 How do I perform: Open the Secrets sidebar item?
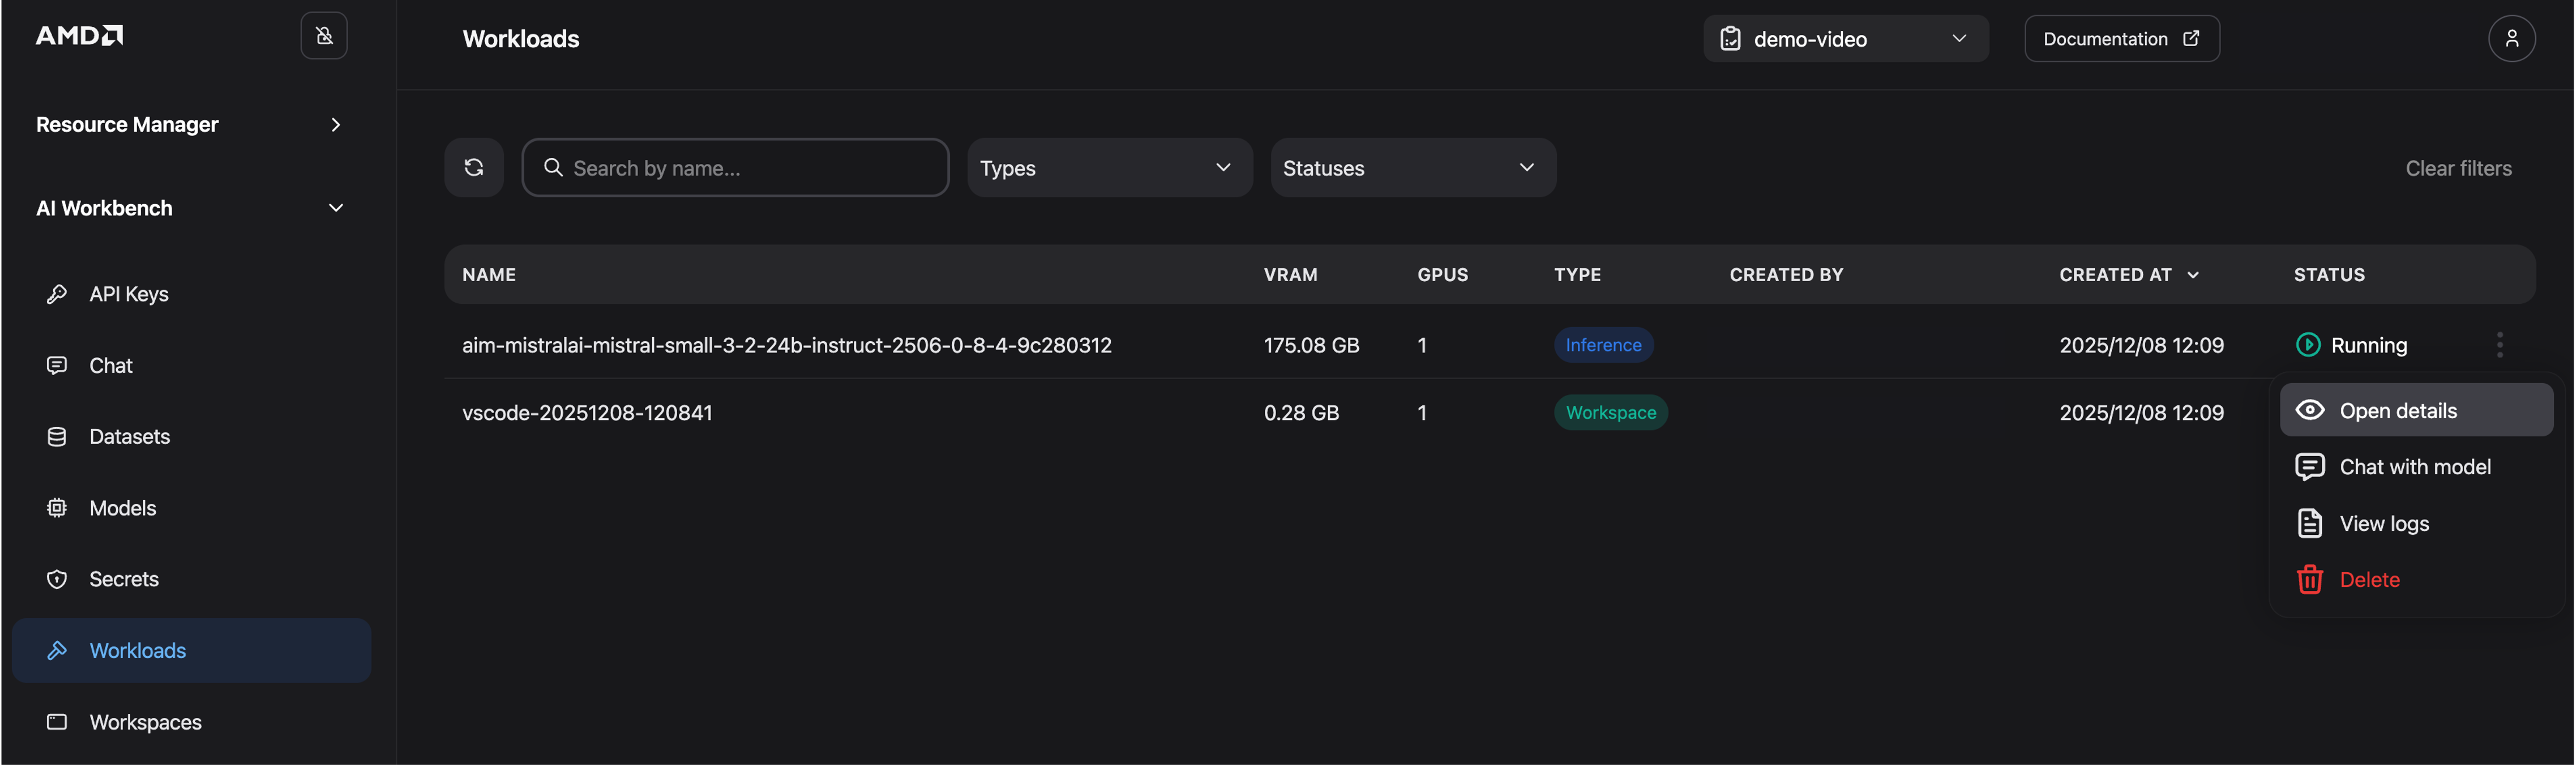[x=123, y=579]
